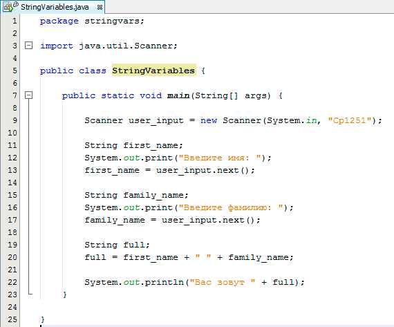This screenshot has width=394, height=327.
Task: Click the highlighted StringVariables class name
Action: [x=153, y=71]
